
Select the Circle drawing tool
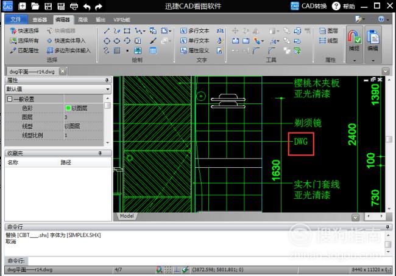[107, 41]
